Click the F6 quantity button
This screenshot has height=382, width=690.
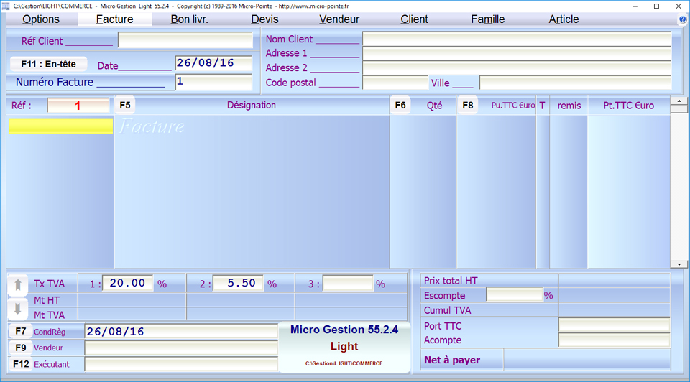[x=400, y=106]
